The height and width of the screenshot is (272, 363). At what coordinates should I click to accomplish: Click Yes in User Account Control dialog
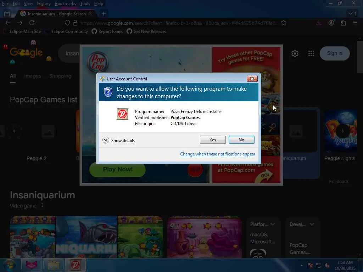pos(213,140)
